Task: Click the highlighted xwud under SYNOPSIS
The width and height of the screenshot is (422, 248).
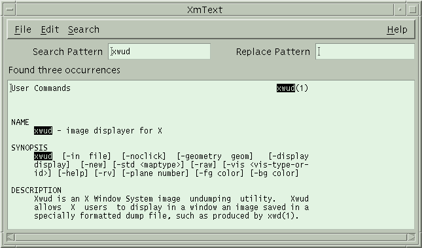Action: point(43,156)
